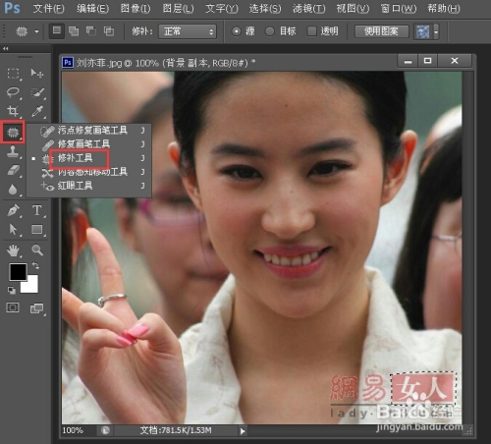Image resolution: width=491 pixels, height=444 pixels.
Task: Open the 编辑(E) menu
Action: click(92, 8)
